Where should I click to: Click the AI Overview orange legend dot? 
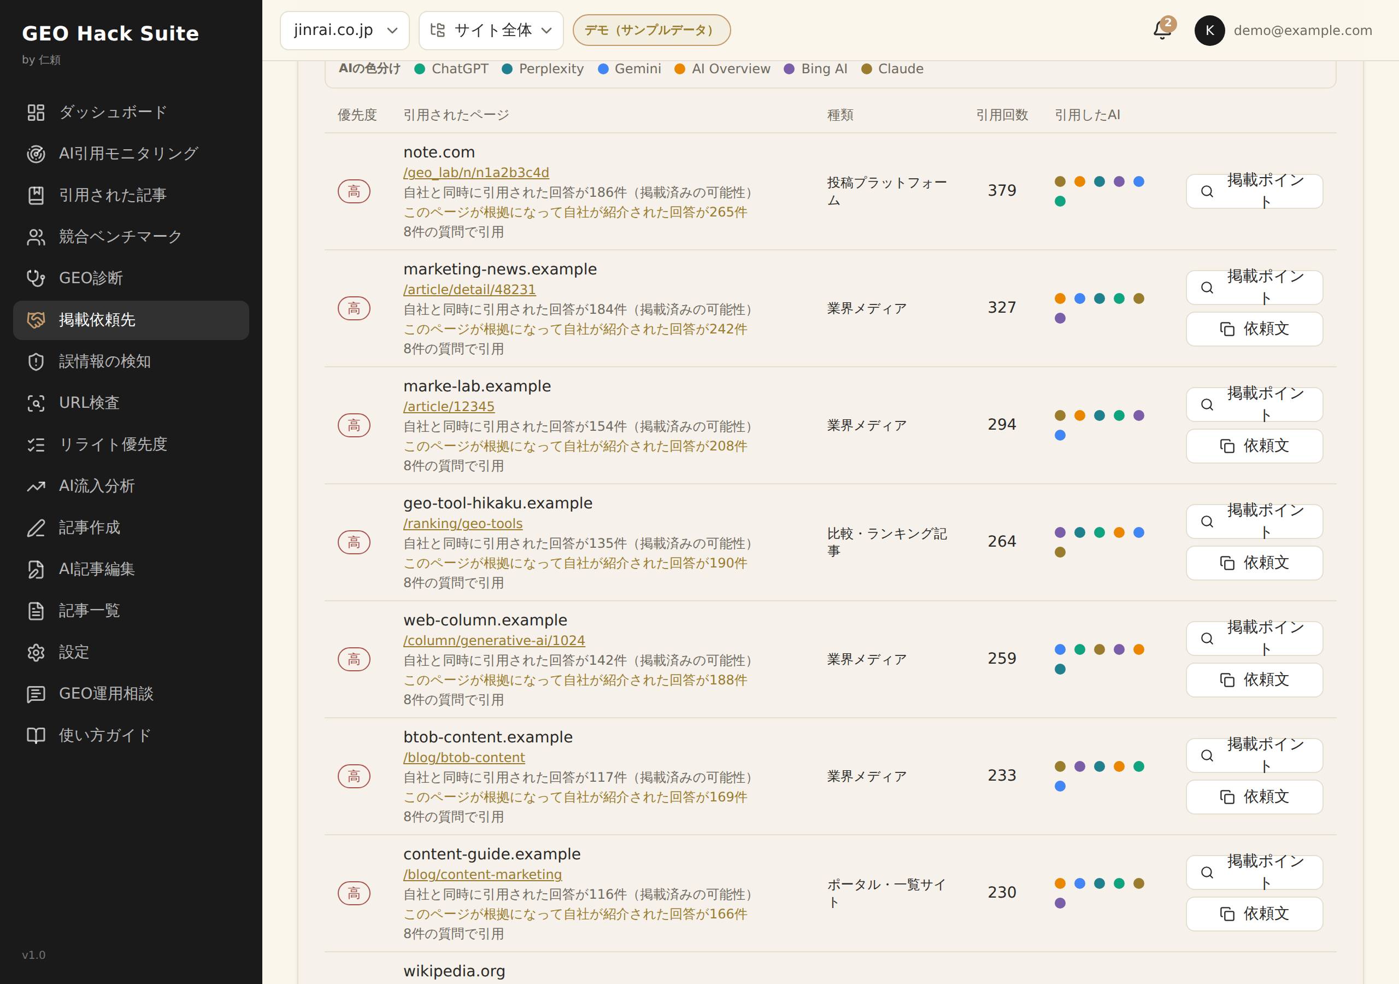680,69
